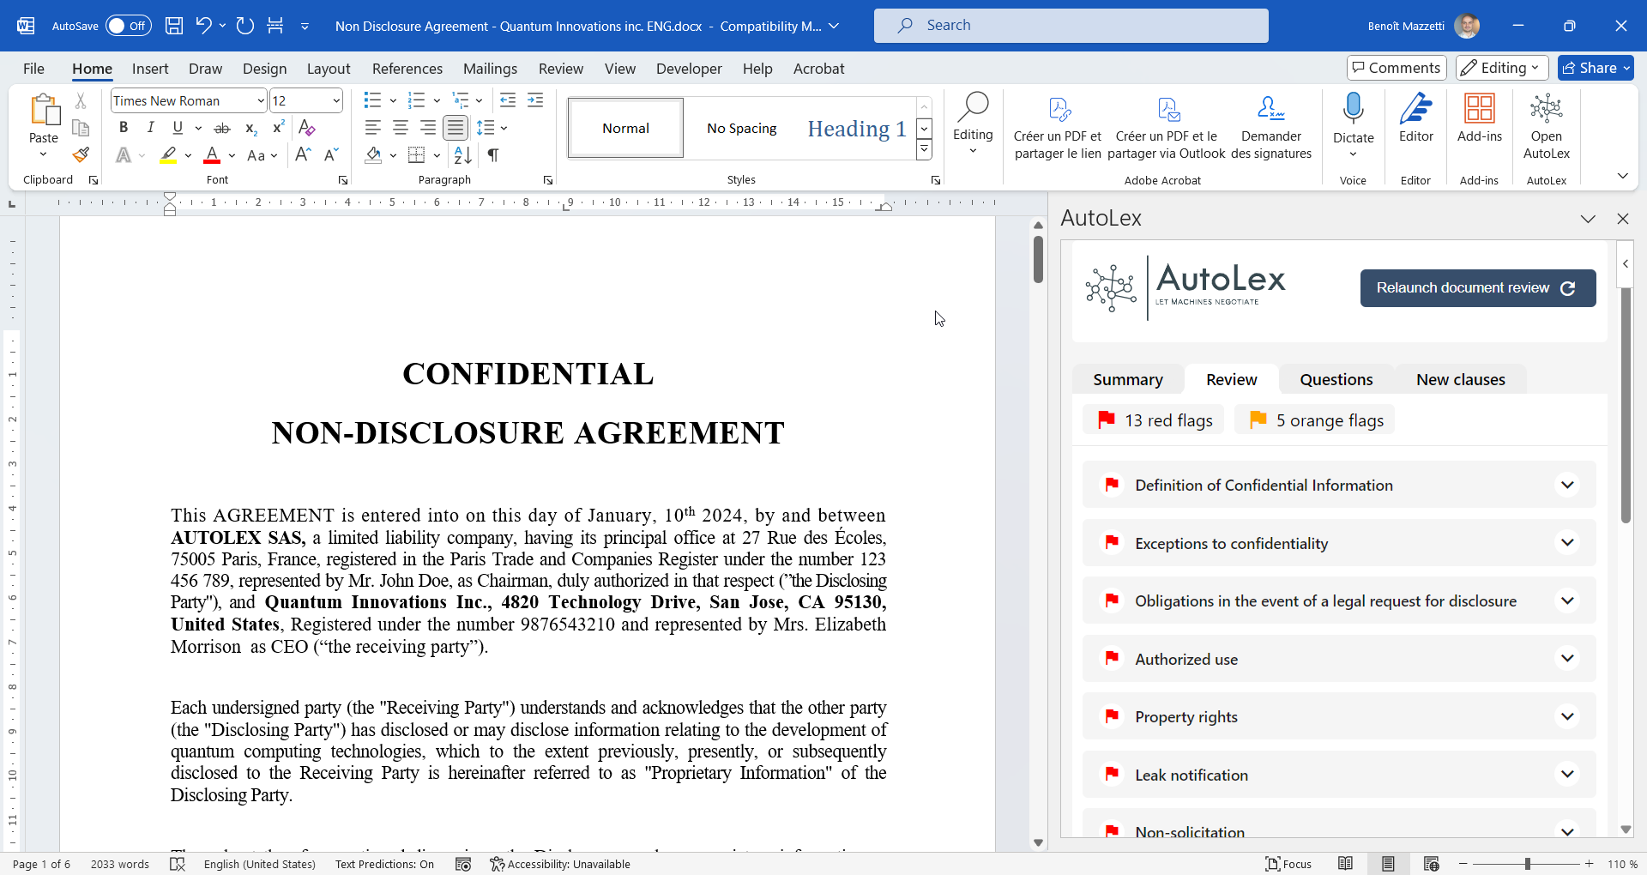Decrease paragraph indent
The width and height of the screenshot is (1647, 875).
(508, 100)
